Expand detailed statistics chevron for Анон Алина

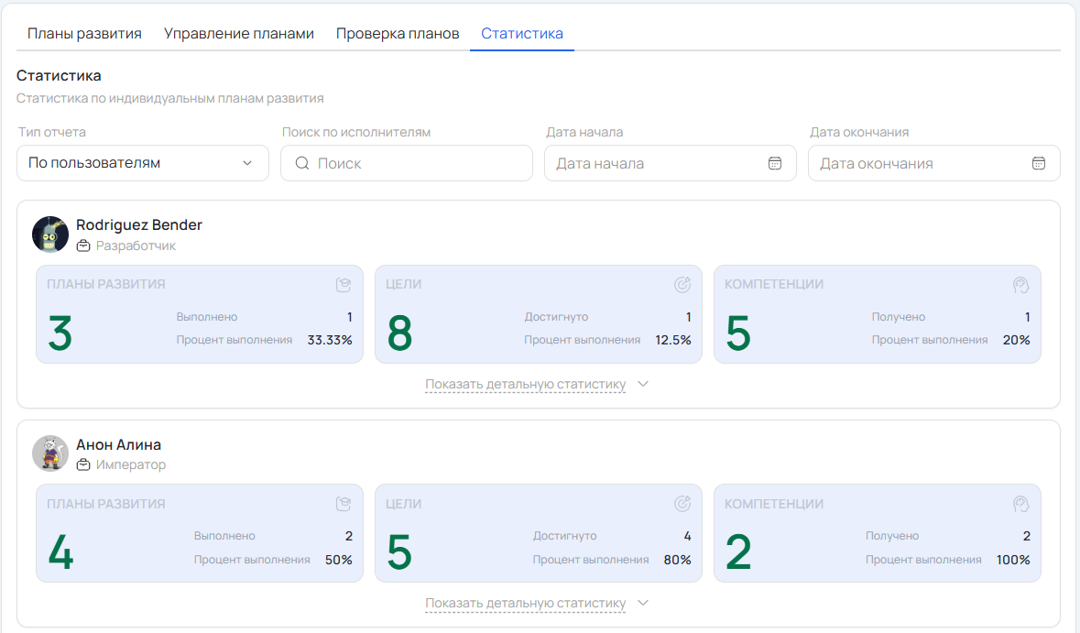point(643,603)
